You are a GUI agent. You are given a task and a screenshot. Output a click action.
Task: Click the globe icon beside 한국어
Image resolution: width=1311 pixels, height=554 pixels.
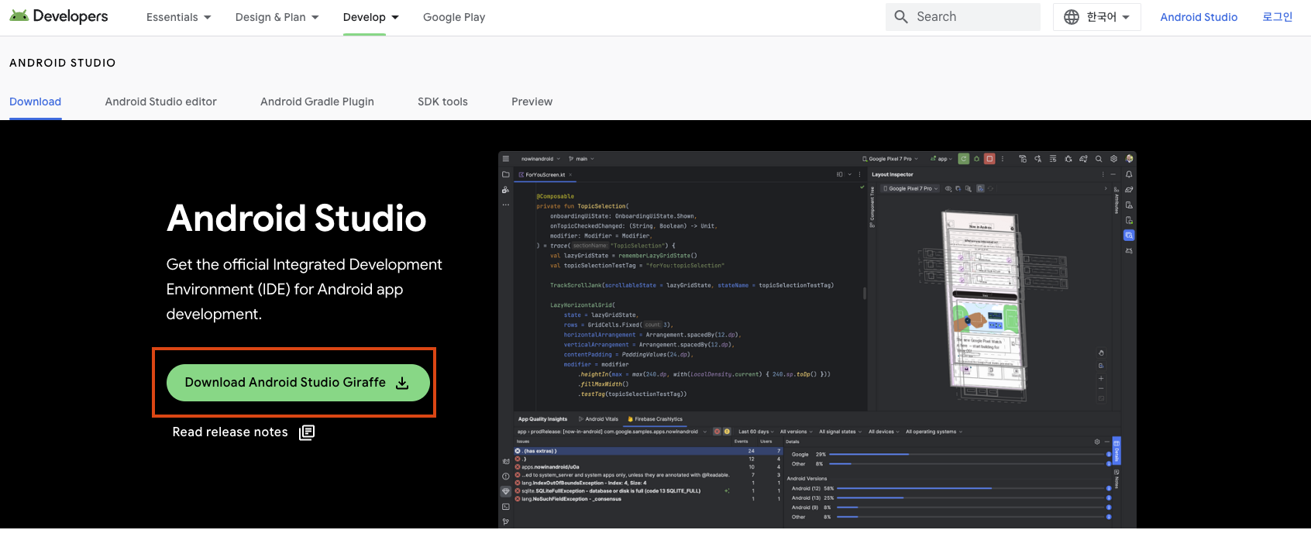(1072, 17)
